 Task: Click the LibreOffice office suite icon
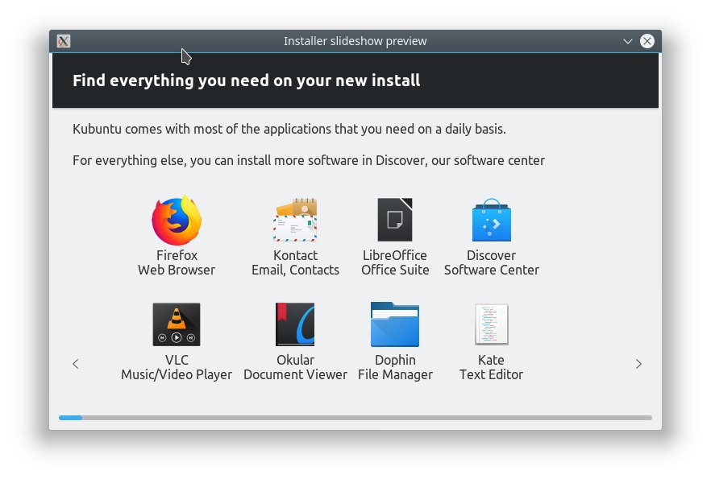click(x=395, y=220)
